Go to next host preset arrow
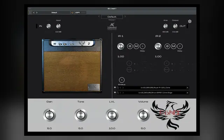224x140 pixels. pyautogui.click(x=37, y=13)
